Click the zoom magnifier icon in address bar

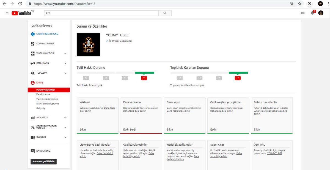click(292, 4)
